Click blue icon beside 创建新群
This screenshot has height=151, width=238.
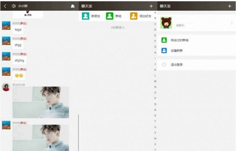pos(164,50)
